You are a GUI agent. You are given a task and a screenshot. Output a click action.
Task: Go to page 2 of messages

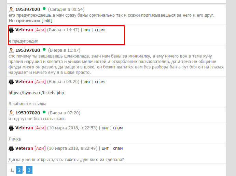coord(19,170)
